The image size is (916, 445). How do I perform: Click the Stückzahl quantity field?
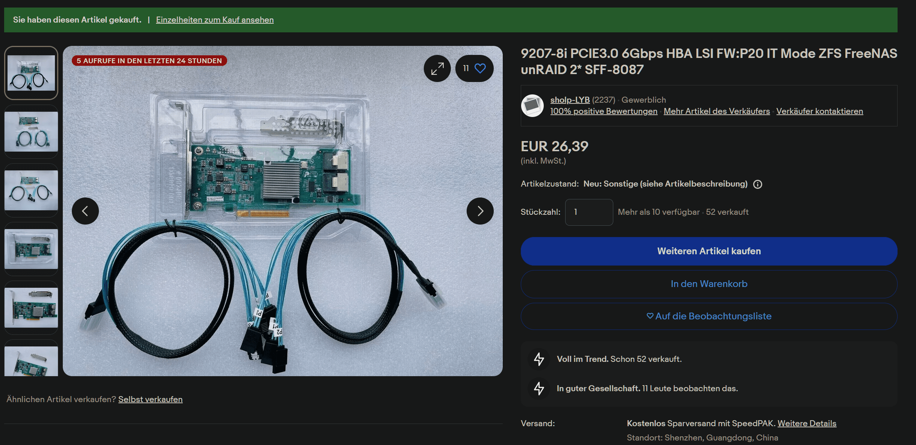pyautogui.click(x=589, y=212)
